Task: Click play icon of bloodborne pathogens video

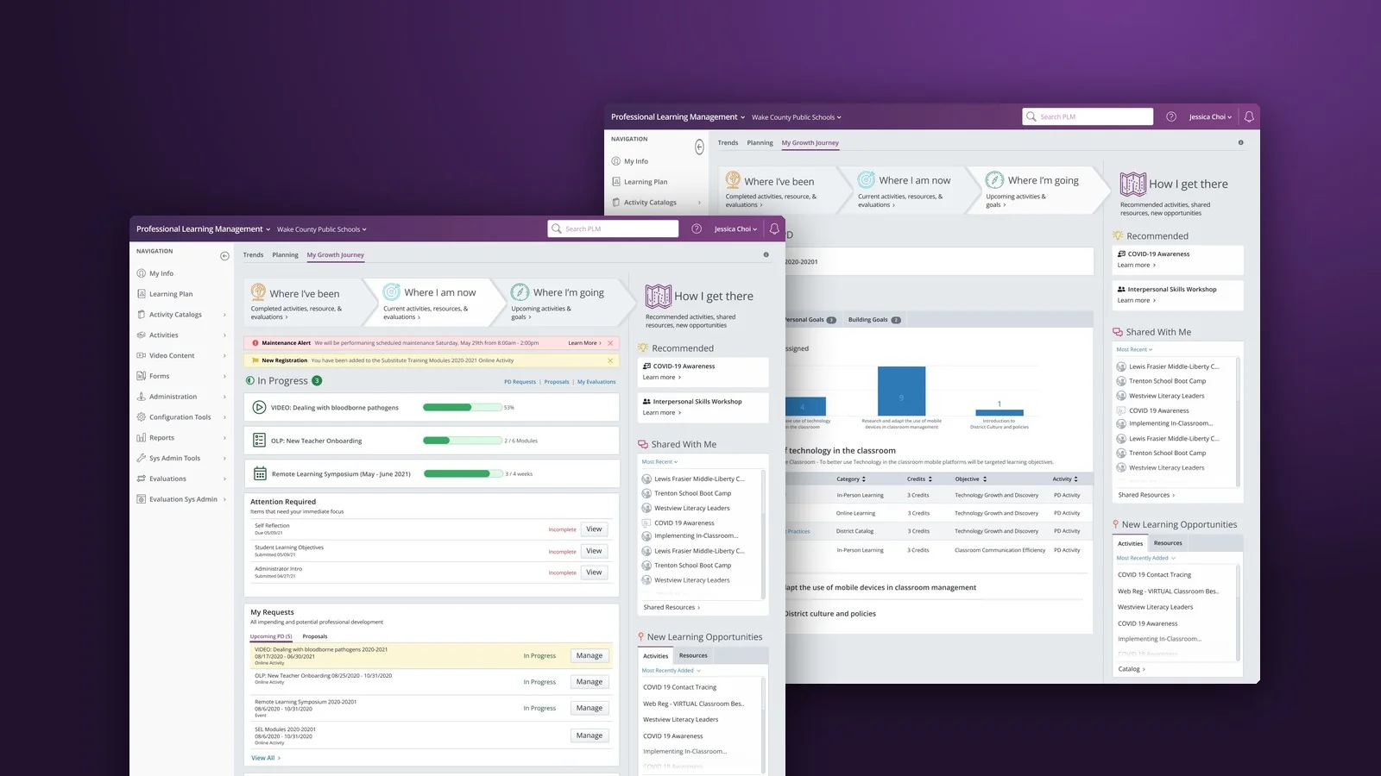Action: click(x=259, y=407)
